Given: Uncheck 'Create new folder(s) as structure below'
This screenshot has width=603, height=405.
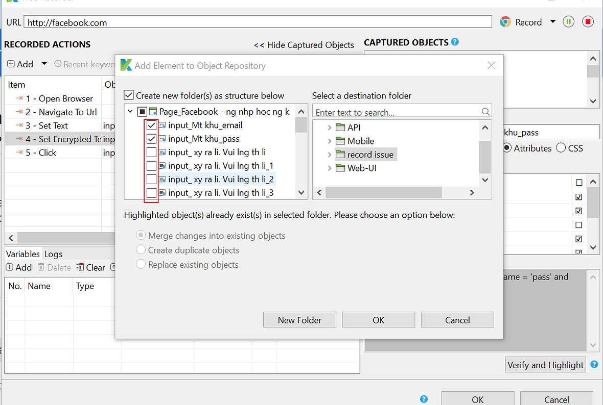Looking at the screenshot, I should (128, 95).
